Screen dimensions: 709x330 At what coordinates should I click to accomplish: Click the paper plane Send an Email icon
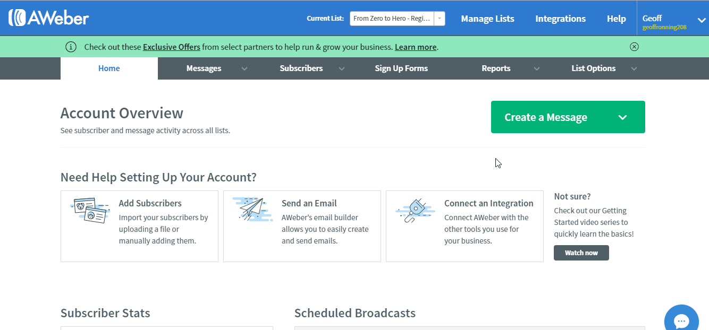(x=252, y=209)
